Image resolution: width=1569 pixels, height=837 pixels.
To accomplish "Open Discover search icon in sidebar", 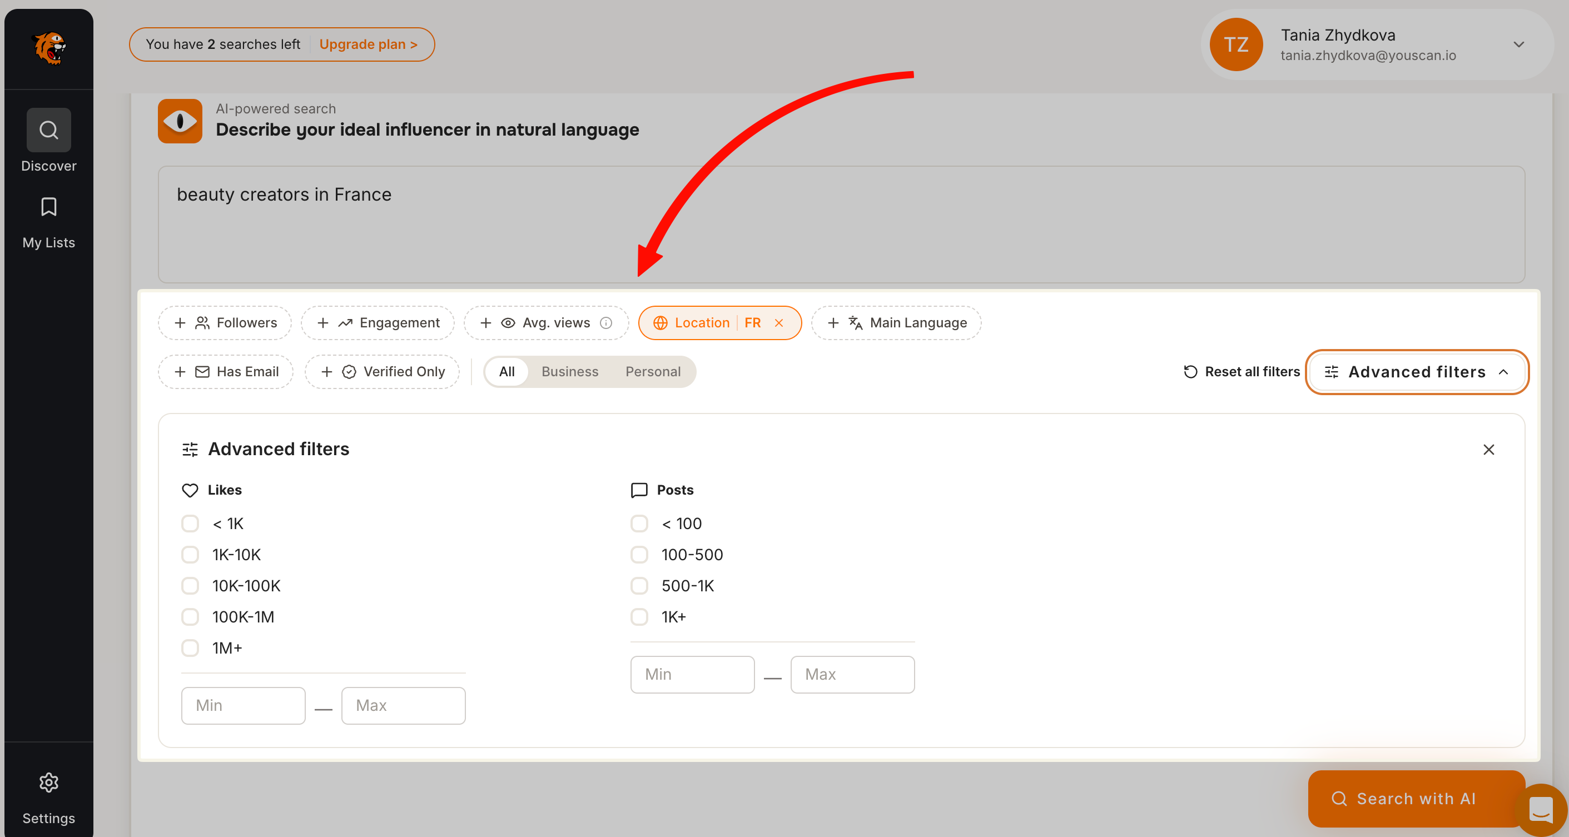I will pyautogui.click(x=49, y=129).
